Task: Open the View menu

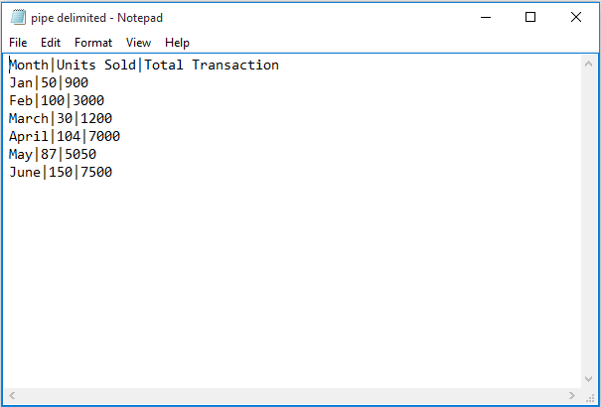Action: (x=138, y=43)
